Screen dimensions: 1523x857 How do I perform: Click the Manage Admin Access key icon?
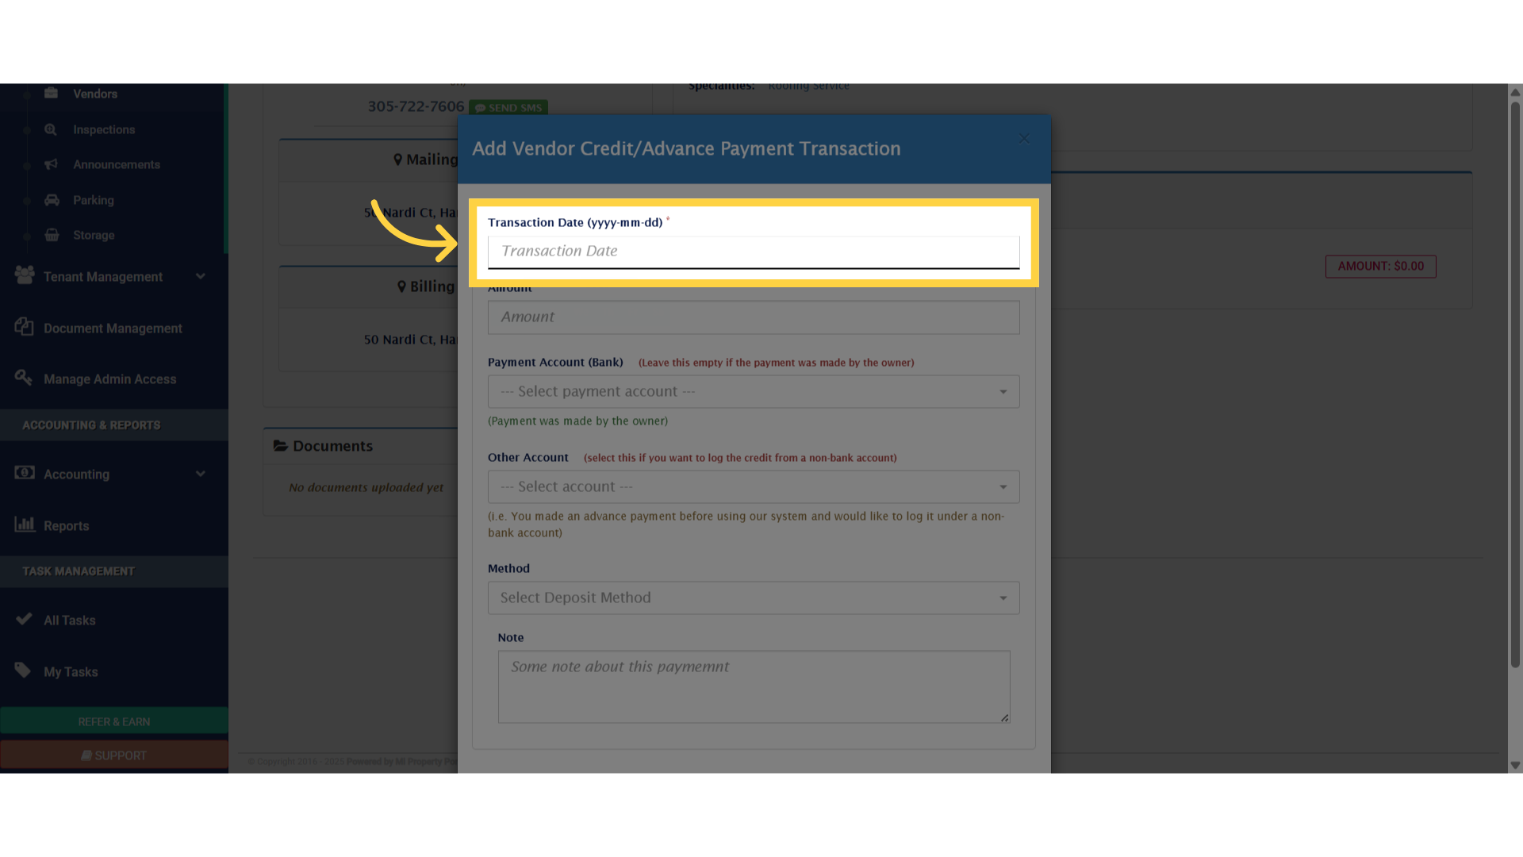[24, 378]
